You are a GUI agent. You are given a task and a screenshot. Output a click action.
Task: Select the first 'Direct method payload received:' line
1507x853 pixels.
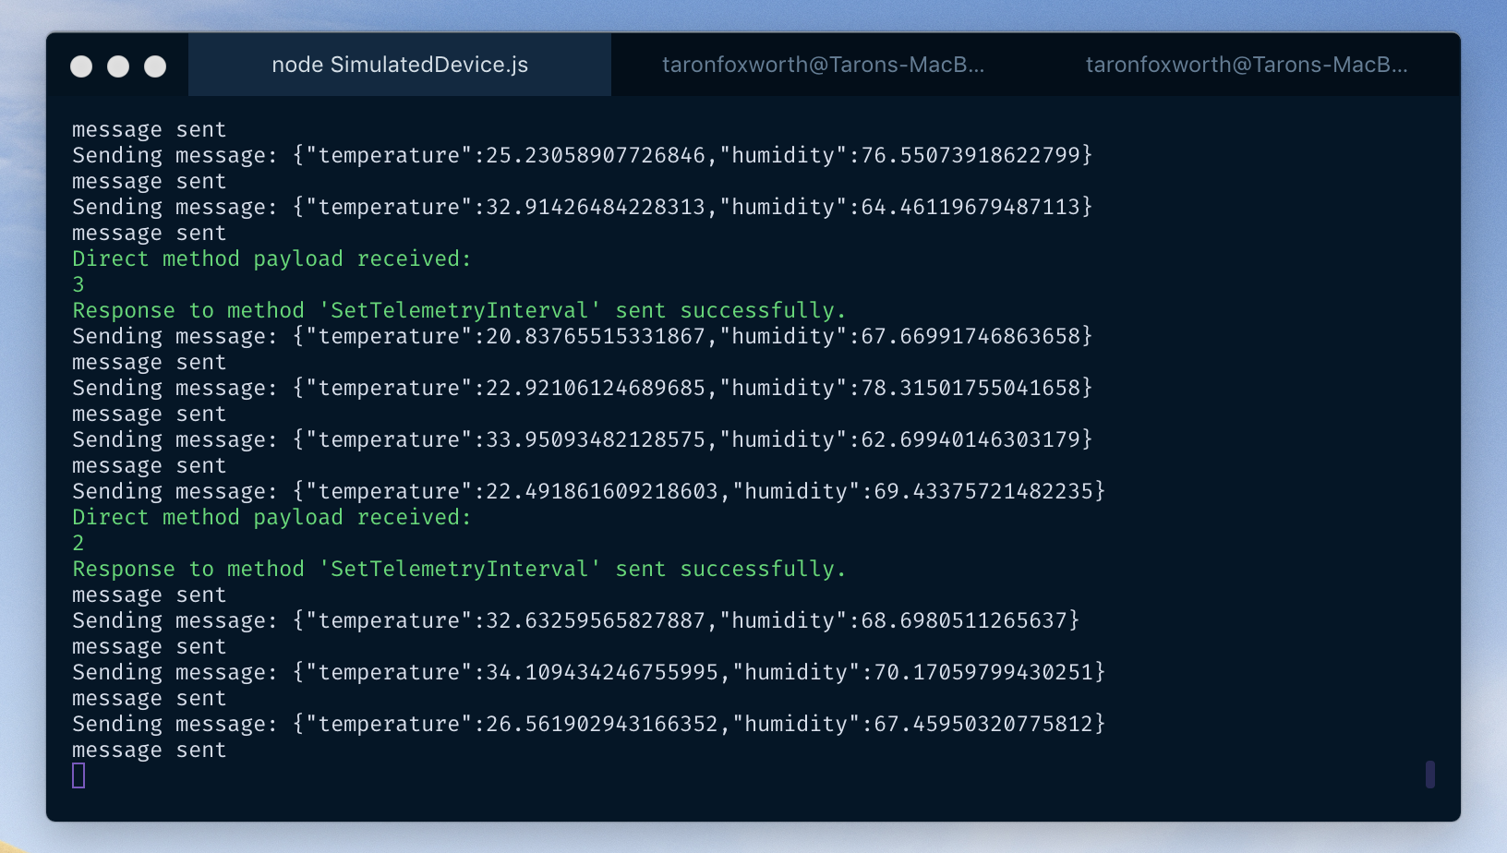[x=271, y=258]
